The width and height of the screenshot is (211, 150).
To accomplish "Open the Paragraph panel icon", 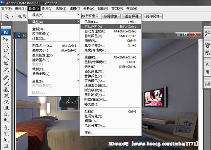I will (207, 72).
